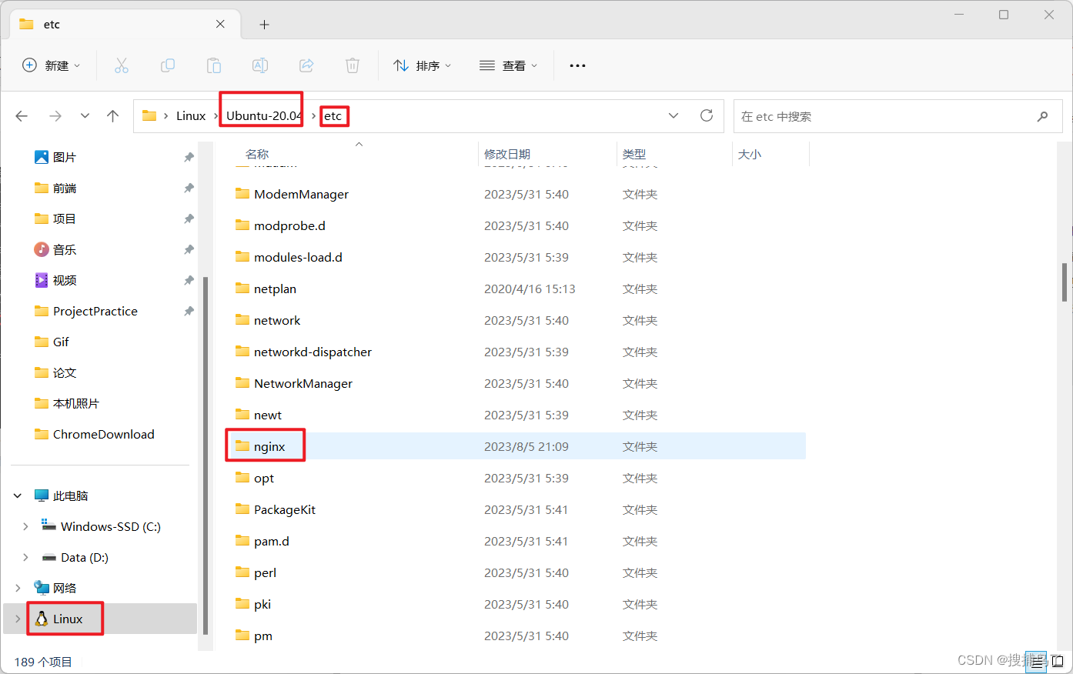Screen dimensions: 1073x674
Task: Refresh the current folder view
Action: 707,115
